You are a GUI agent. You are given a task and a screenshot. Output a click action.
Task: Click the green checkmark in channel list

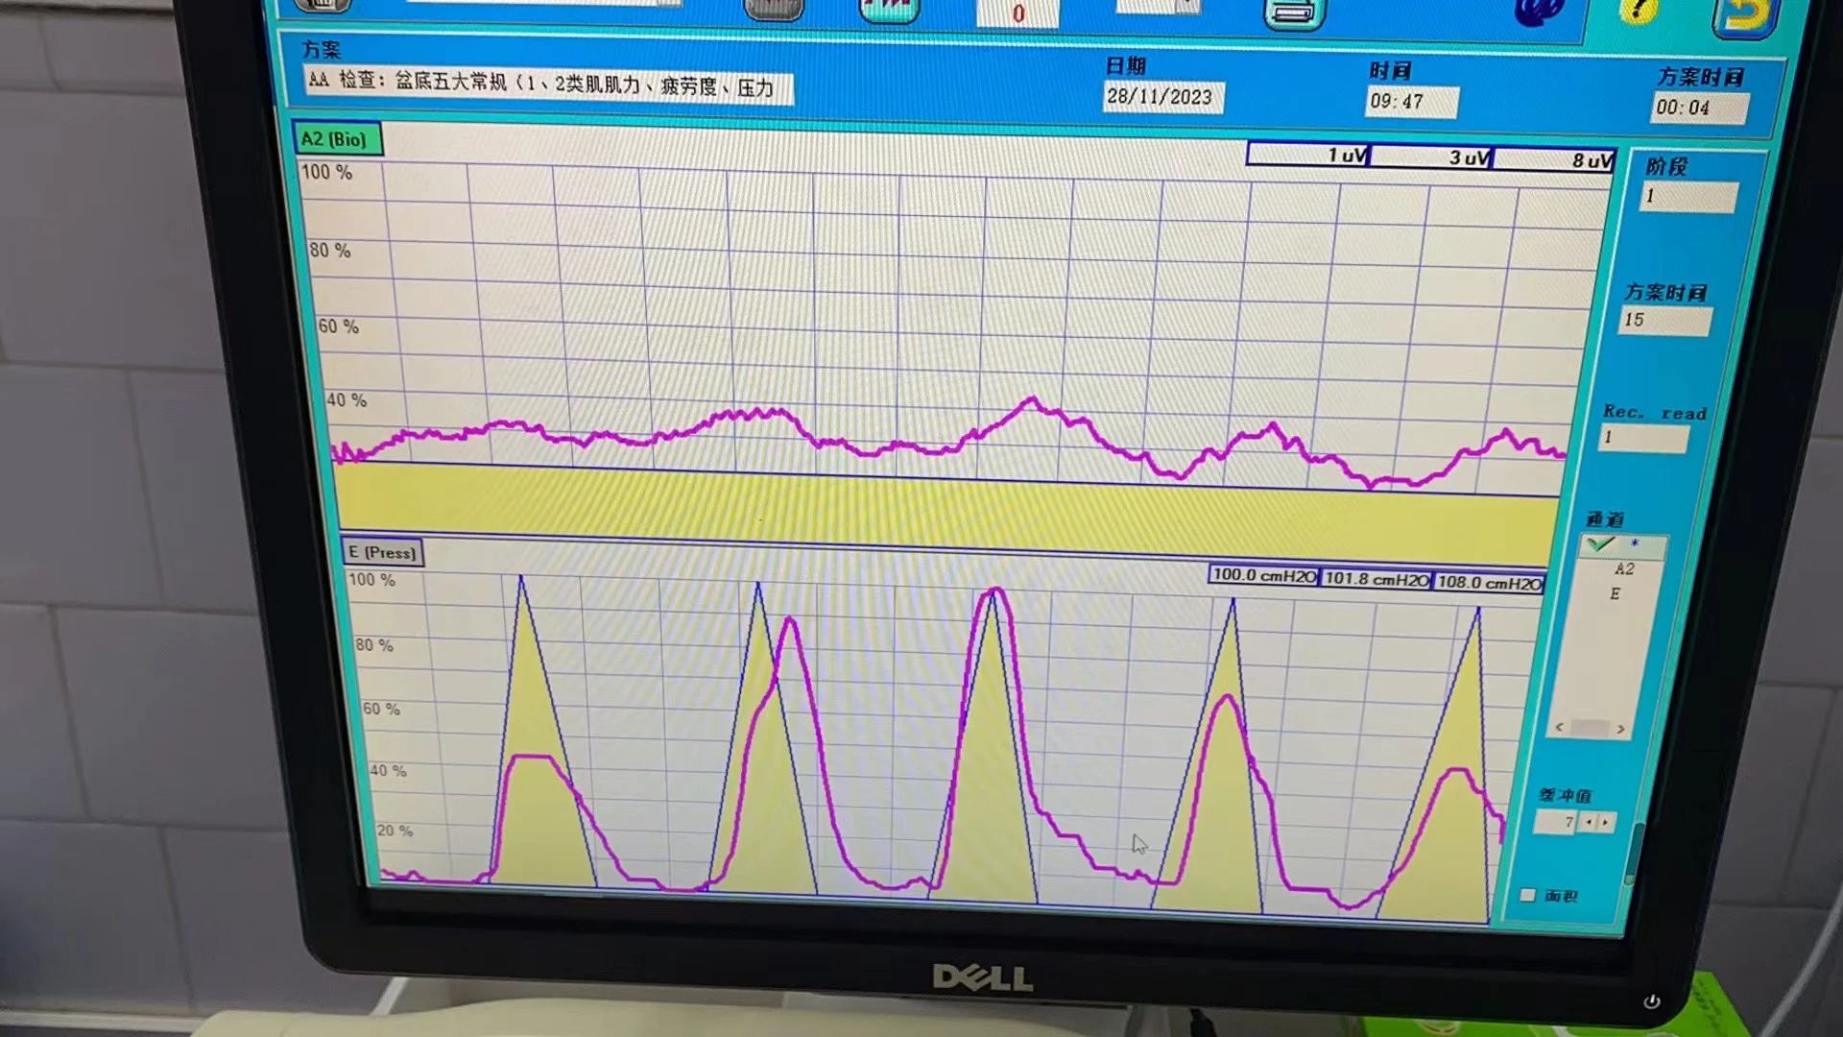click(1600, 544)
